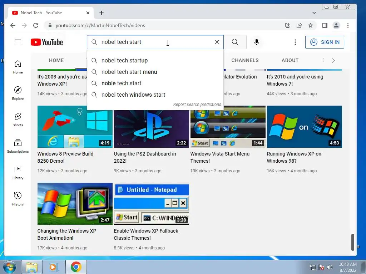The height and width of the screenshot is (274, 366).
Task: Click the YouTube logo
Action: click(x=47, y=42)
